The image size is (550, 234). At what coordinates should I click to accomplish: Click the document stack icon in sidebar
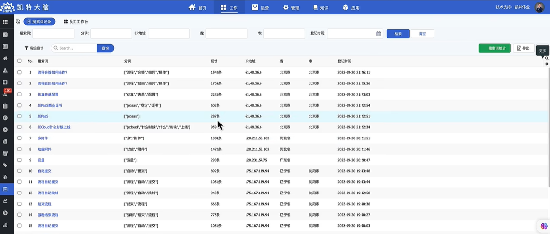click(x=5, y=141)
